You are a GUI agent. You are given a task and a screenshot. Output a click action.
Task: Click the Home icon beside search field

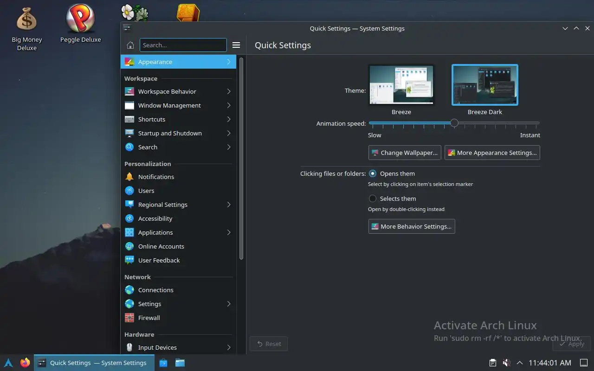click(130, 45)
